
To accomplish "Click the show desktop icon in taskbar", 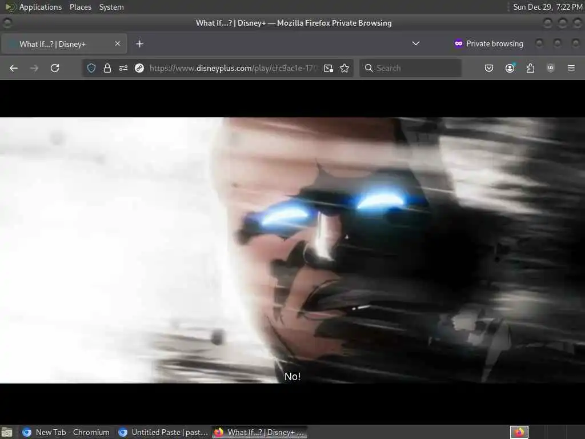I will pos(7,432).
